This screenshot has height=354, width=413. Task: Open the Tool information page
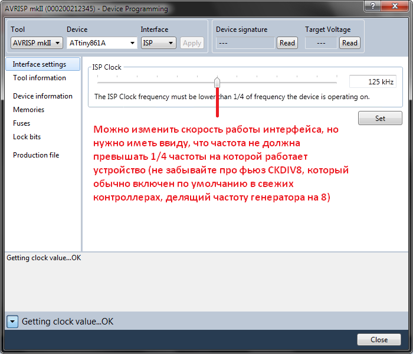pos(40,78)
